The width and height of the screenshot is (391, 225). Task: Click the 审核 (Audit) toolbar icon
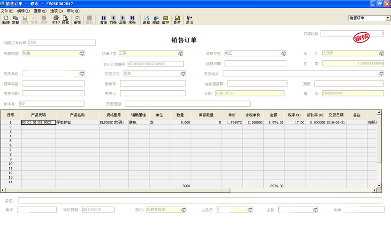[77, 20]
